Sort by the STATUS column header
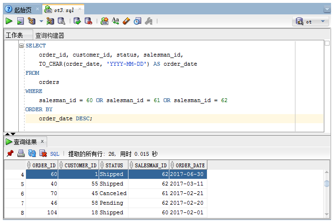 (114, 165)
